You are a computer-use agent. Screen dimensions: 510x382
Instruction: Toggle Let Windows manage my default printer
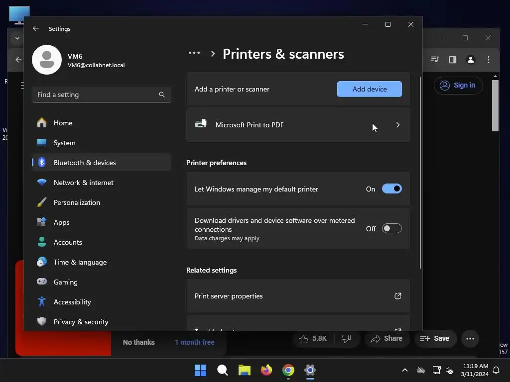391,189
